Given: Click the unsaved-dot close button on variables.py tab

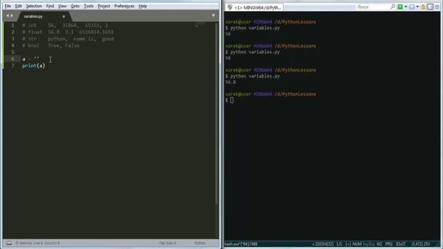Looking at the screenshot, I should click(x=64, y=17).
